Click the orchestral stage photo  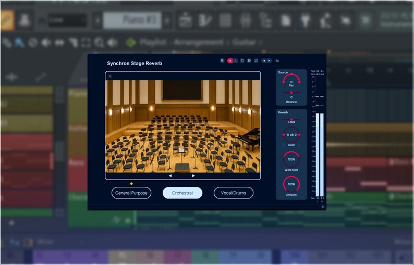coord(182,127)
